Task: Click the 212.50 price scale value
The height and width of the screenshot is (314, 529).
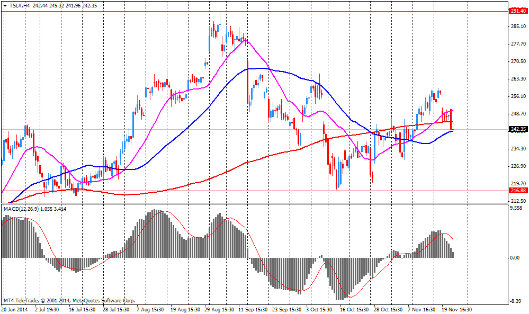Action: click(518, 201)
